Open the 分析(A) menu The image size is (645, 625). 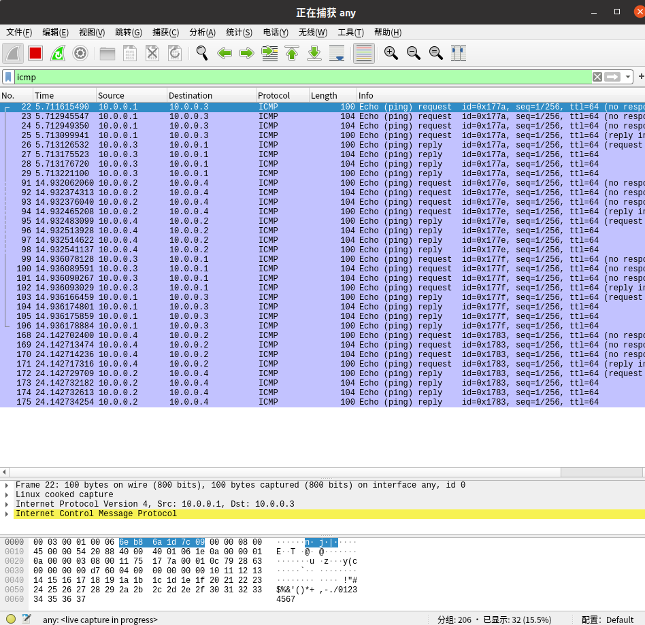pos(202,33)
